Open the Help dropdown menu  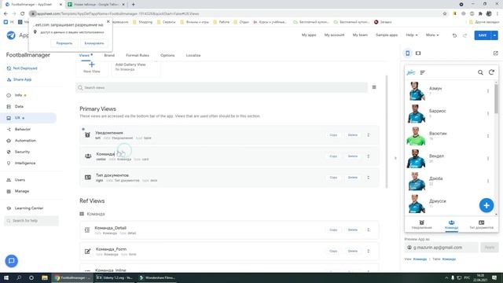(x=412, y=35)
